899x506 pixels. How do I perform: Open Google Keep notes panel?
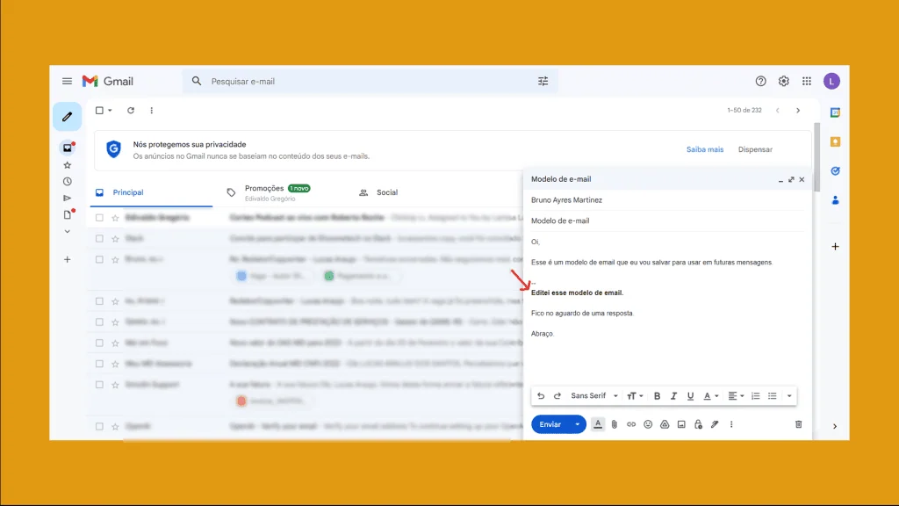[x=835, y=141]
